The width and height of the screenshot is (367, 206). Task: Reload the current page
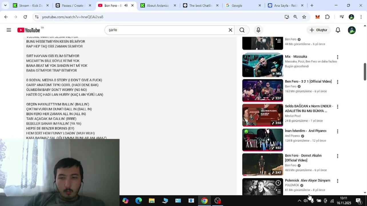point(25,17)
